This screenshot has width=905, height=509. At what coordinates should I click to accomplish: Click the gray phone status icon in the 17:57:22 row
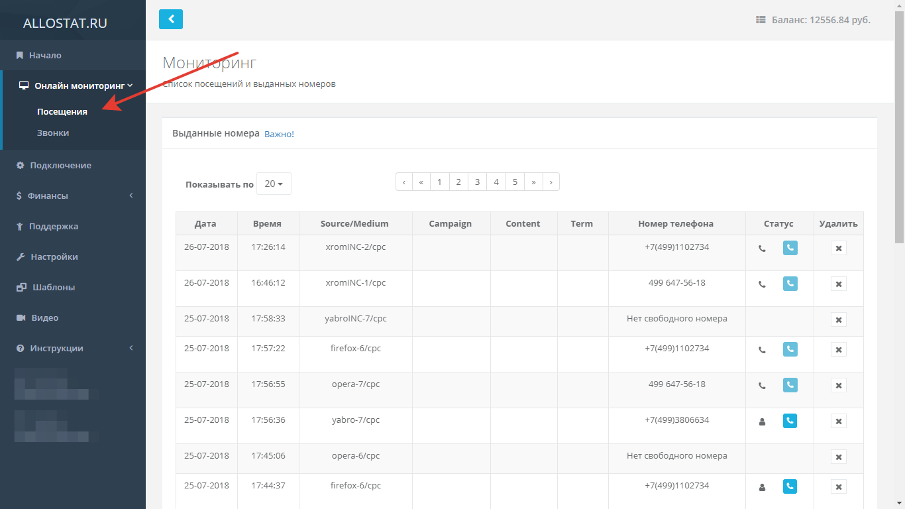(x=762, y=350)
